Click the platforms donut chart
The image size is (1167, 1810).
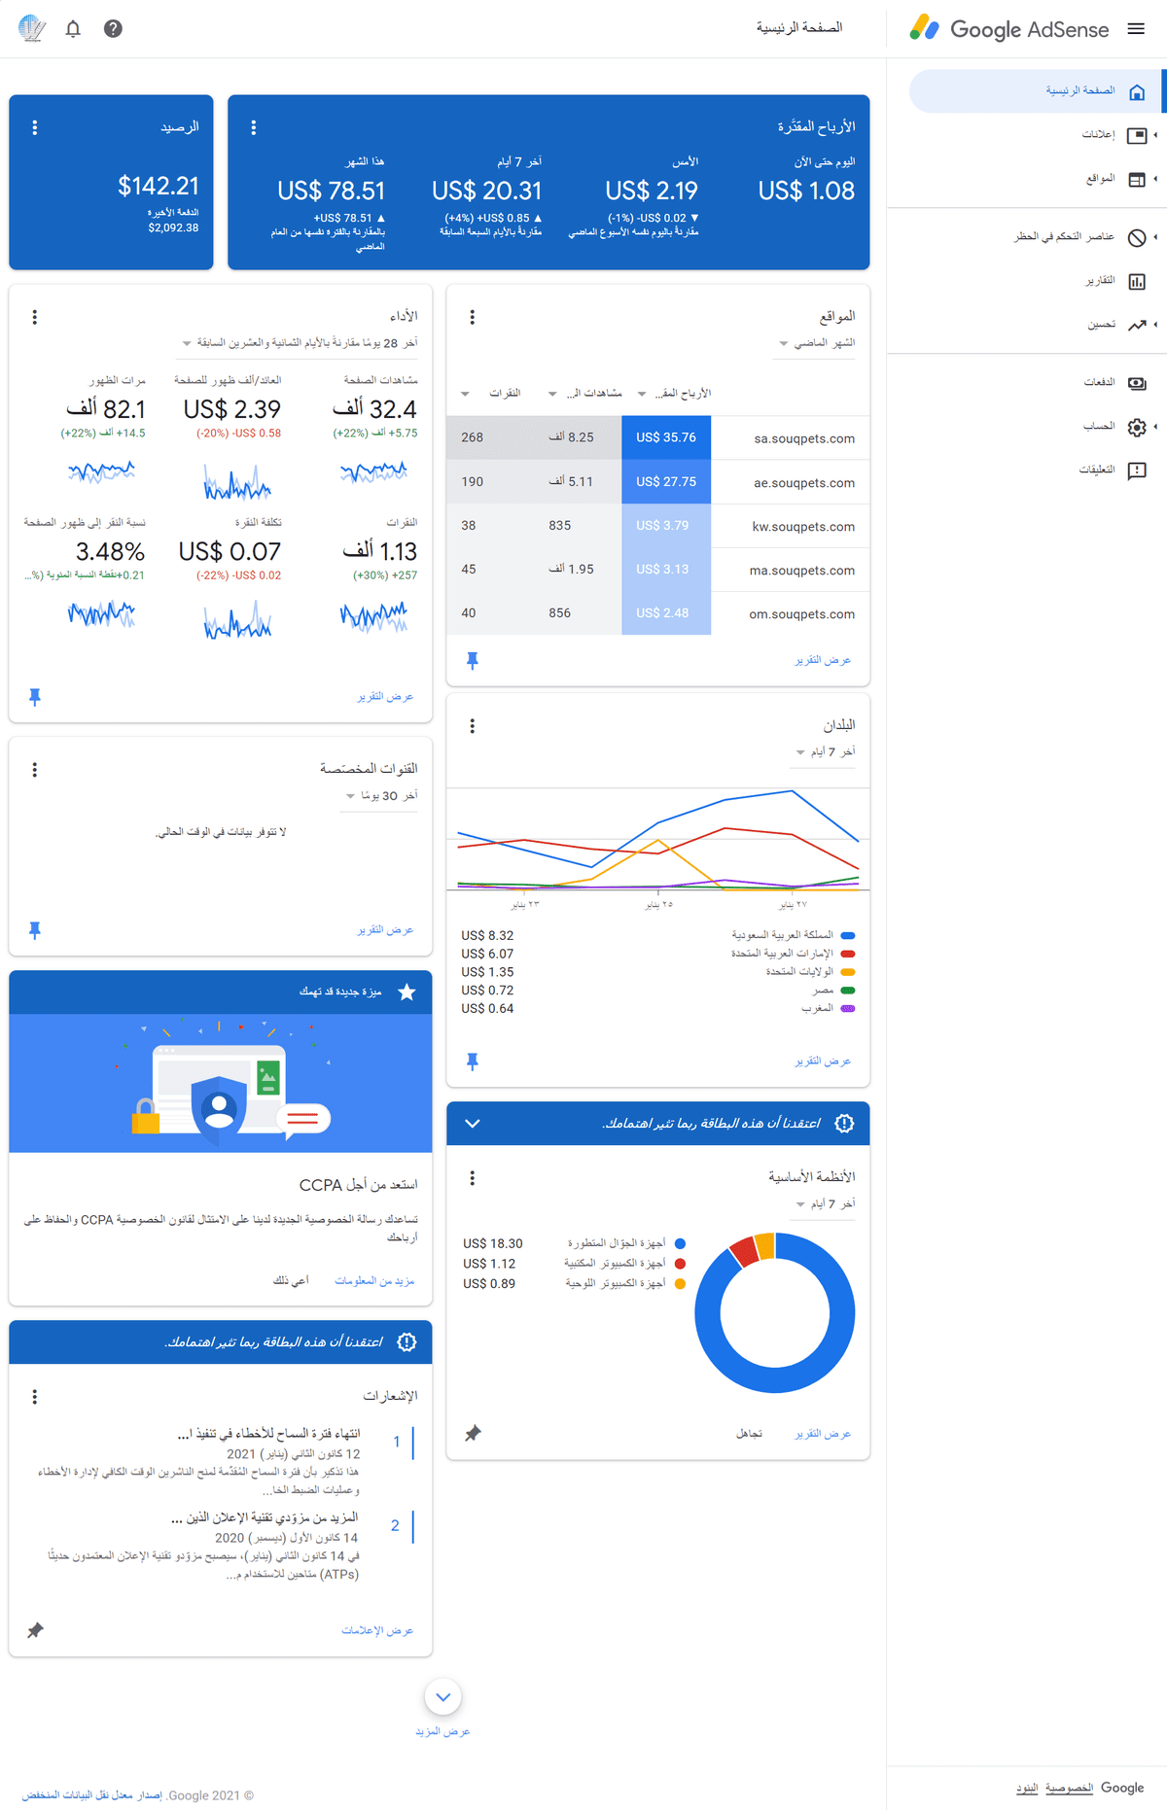coord(775,1312)
